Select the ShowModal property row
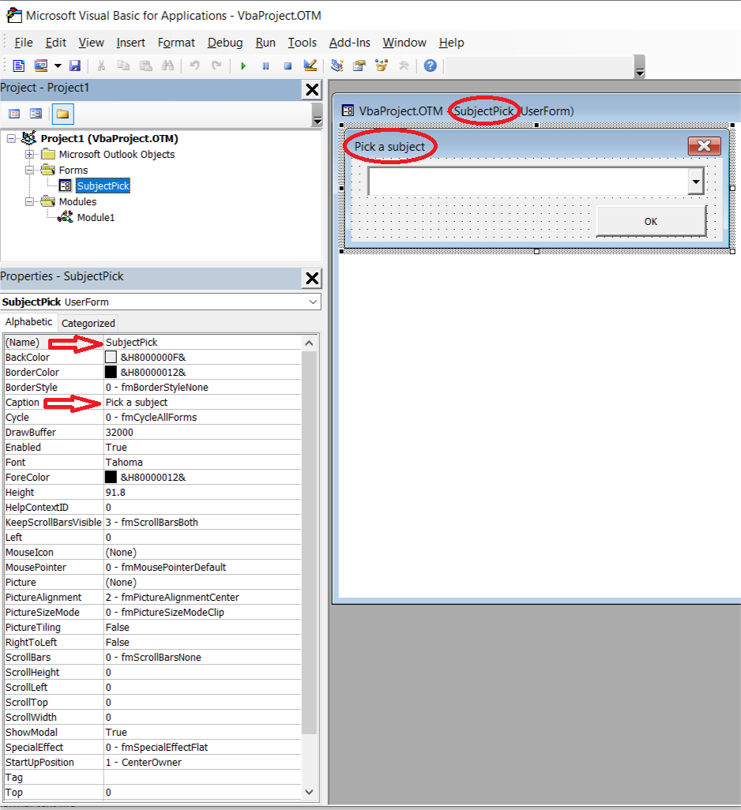The width and height of the screenshot is (741, 810). coord(152,732)
